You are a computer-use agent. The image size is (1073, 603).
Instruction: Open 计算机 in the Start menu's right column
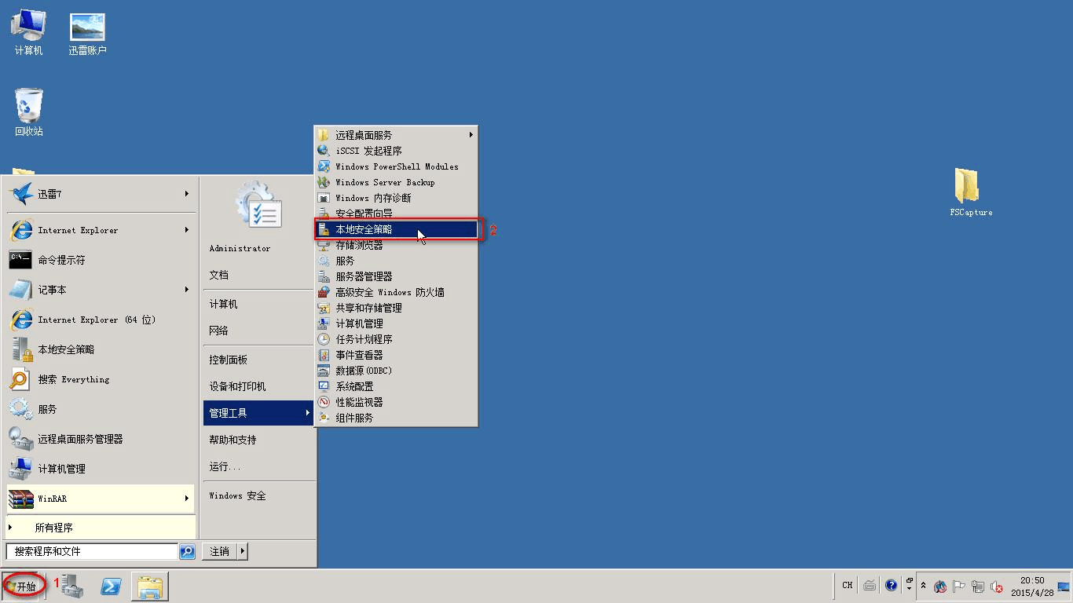pyautogui.click(x=259, y=304)
